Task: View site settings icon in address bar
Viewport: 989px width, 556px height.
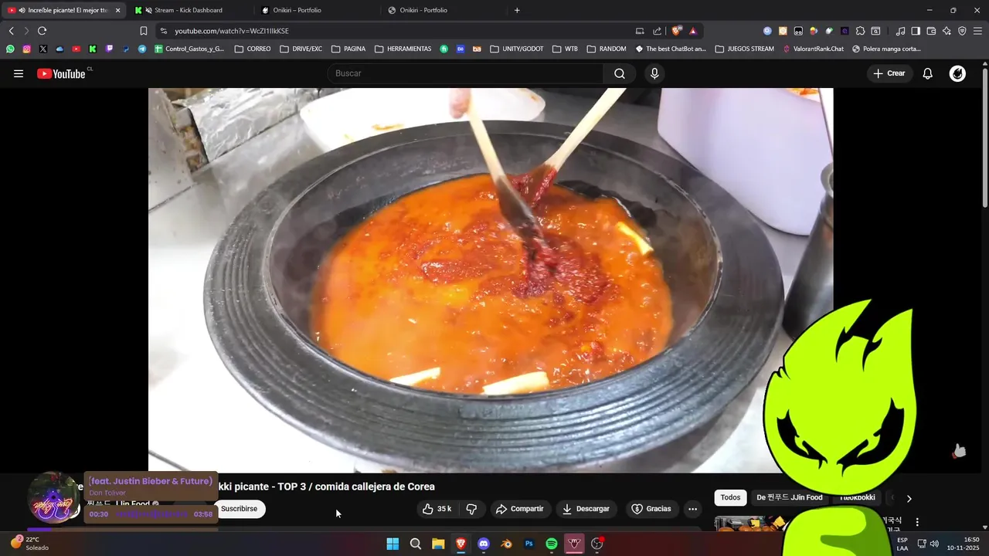Action: 162,31
